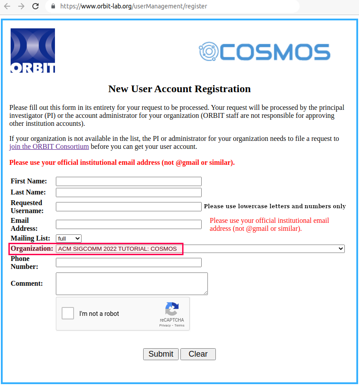Viewport: 359px width, 385px height.
Task: Click the reCAPTCHA Privacy link
Action: pyautogui.click(x=164, y=325)
